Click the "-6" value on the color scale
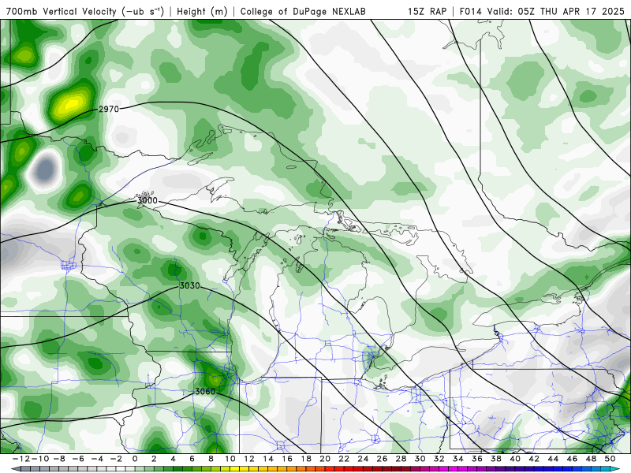The width and height of the screenshot is (631, 473). 77,459
